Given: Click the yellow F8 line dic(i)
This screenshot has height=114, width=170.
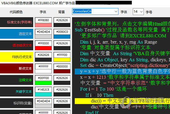Looking at the screenshot, I should (x=122, y=101).
